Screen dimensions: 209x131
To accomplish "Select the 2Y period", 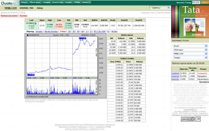I will tap(91, 32).
